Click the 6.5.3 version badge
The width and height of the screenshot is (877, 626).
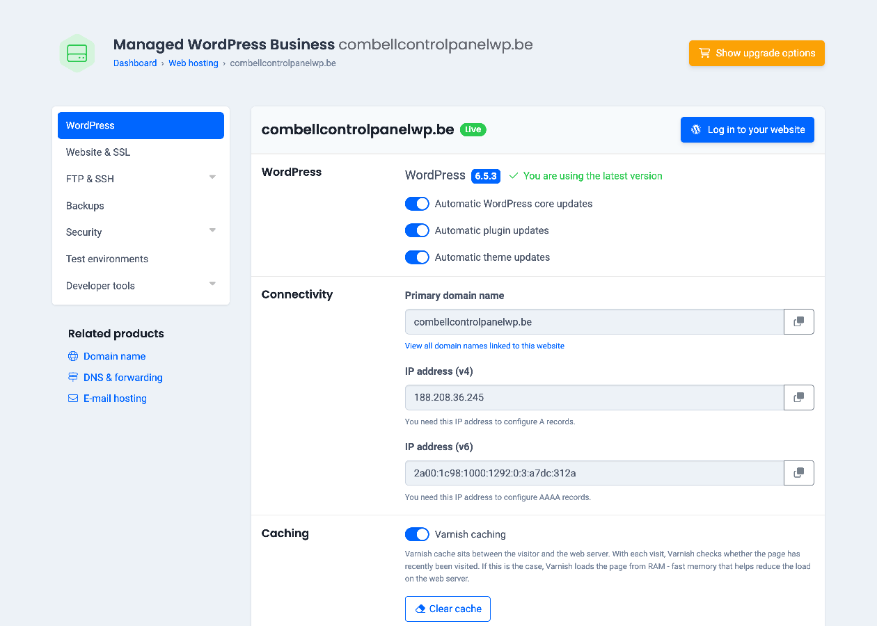click(486, 176)
